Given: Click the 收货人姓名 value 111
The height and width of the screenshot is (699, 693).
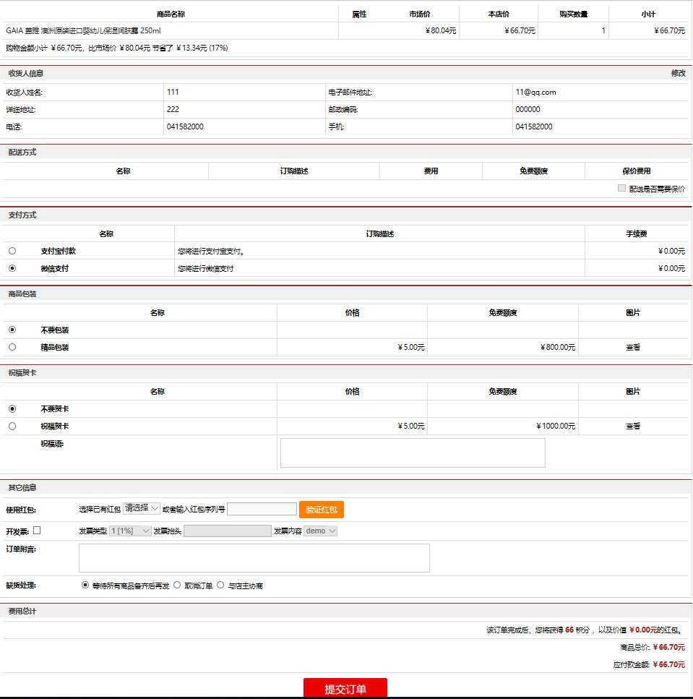Looking at the screenshot, I should tap(173, 93).
